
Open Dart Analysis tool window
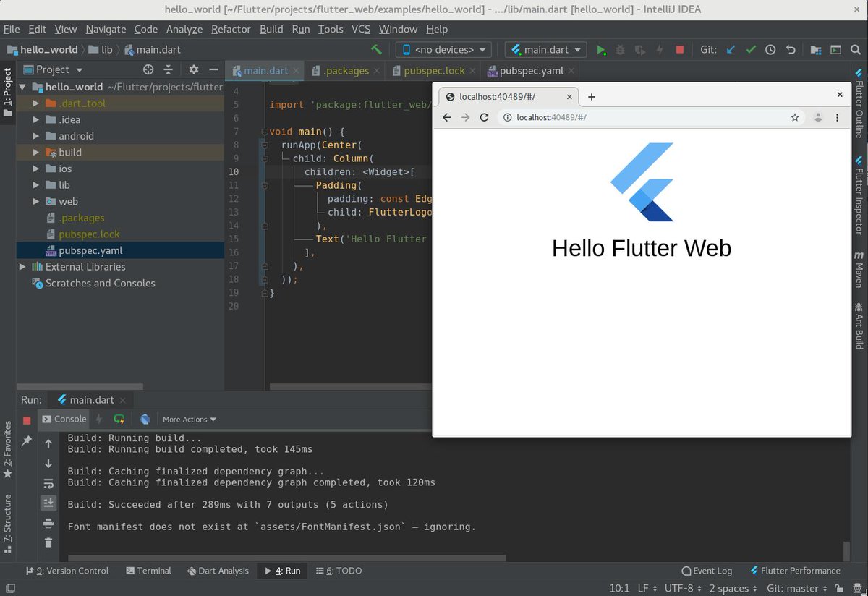[218, 571]
